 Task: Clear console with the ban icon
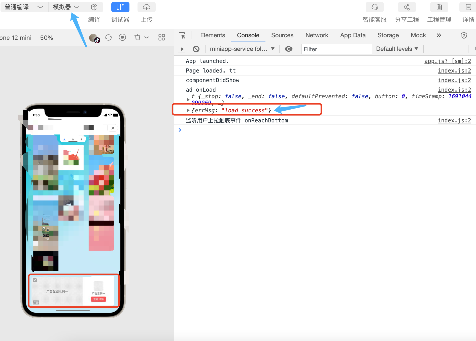196,49
